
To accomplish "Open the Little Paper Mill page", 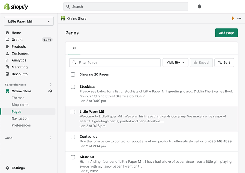I will pyautogui.click(x=92, y=111).
